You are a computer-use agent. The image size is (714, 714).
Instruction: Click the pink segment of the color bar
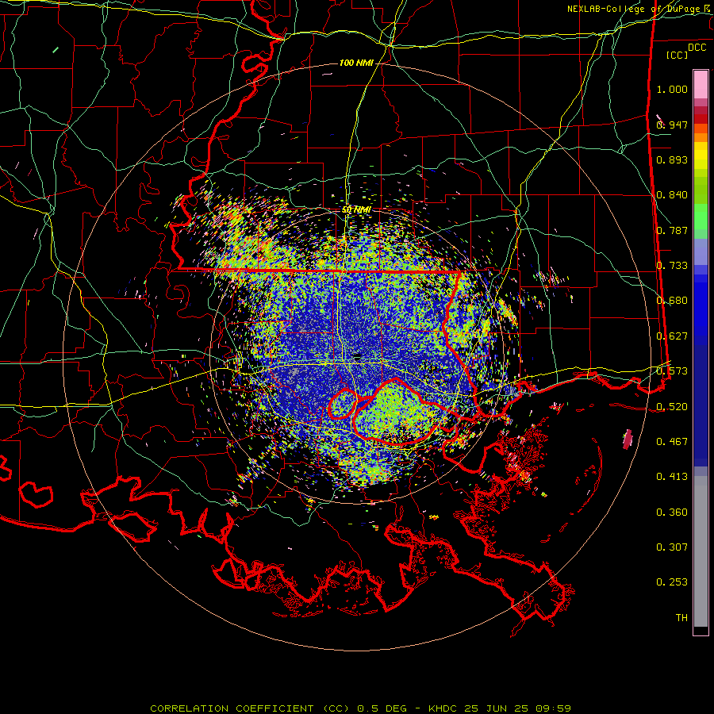click(x=701, y=85)
